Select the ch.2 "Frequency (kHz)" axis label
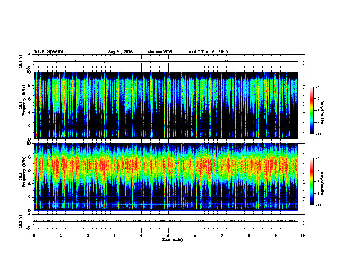The height and width of the screenshot is (264, 341). 24,172
